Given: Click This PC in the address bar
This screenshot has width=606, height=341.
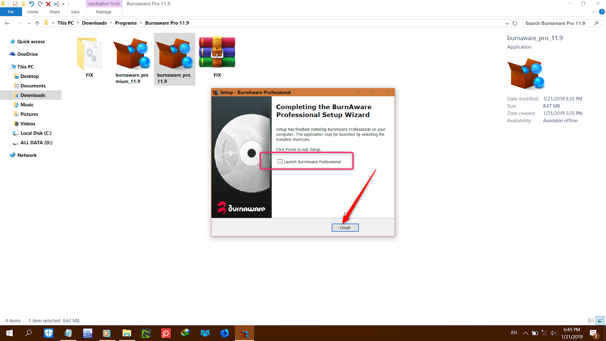Looking at the screenshot, I should tap(66, 23).
